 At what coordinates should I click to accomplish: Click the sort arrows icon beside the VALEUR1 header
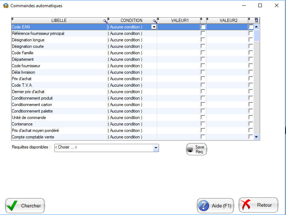tap(159, 19)
